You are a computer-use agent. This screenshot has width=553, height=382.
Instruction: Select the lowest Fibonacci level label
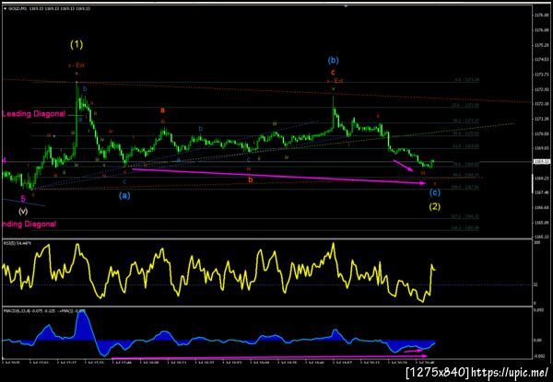coord(465,228)
